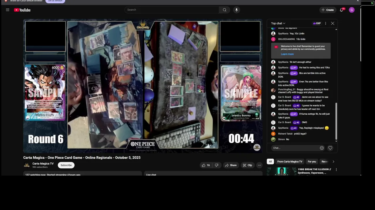Open the Create menu button
The image size is (375, 210).
[328, 10]
